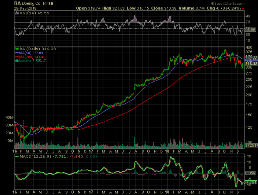This screenshot has width=258, height=195.
Task: Click the MACD histogram 0.059 value tag
Action: 251,173
